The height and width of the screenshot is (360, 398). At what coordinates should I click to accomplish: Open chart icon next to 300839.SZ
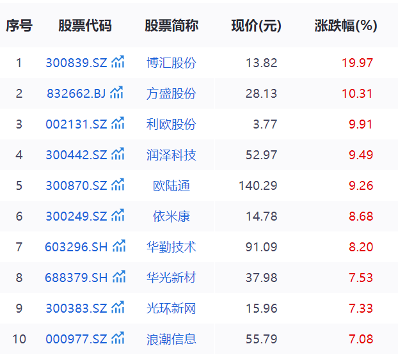pos(118,61)
